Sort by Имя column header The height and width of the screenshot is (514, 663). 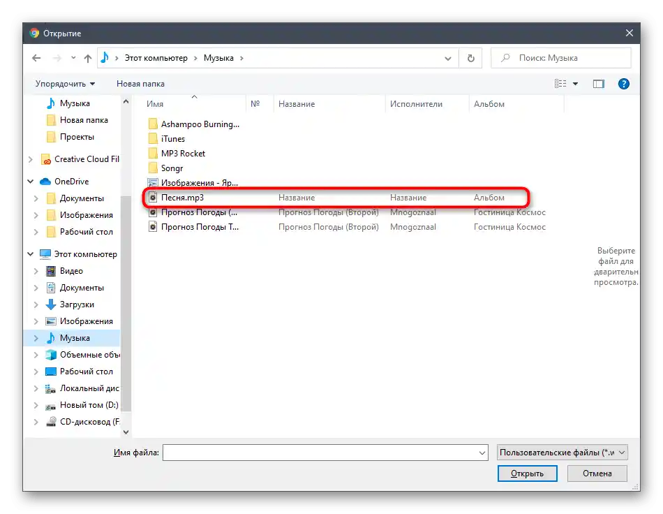click(x=155, y=104)
